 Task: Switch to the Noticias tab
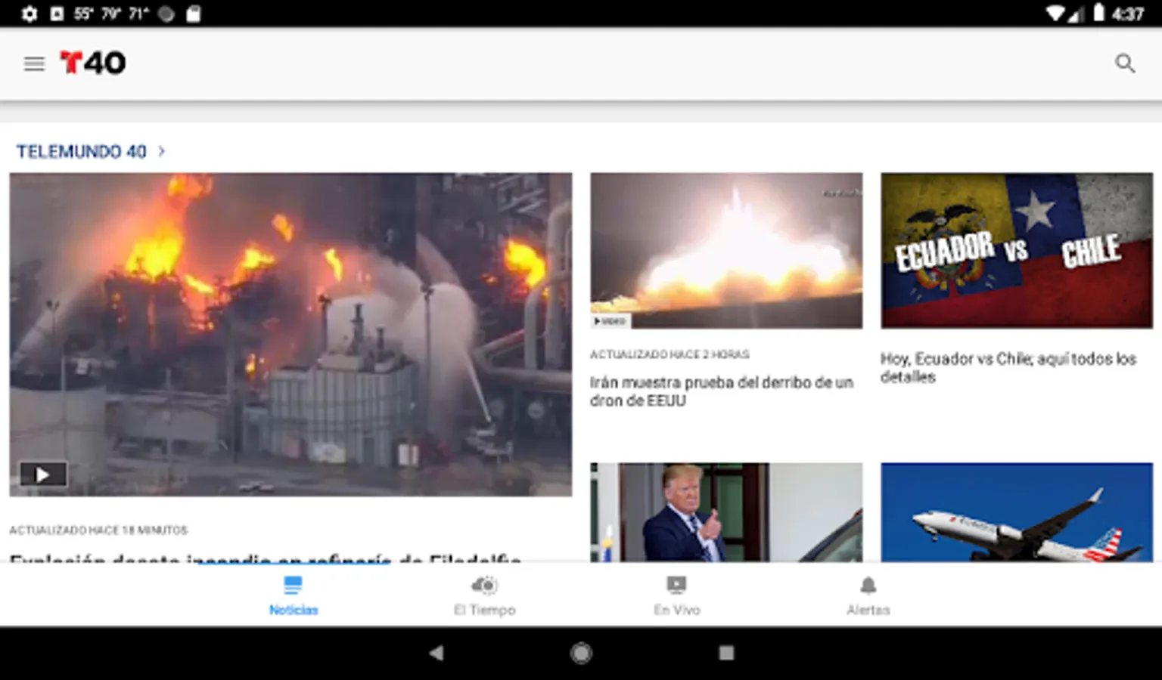click(293, 595)
